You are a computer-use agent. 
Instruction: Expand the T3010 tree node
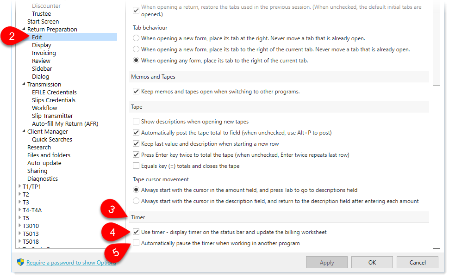(x=19, y=226)
